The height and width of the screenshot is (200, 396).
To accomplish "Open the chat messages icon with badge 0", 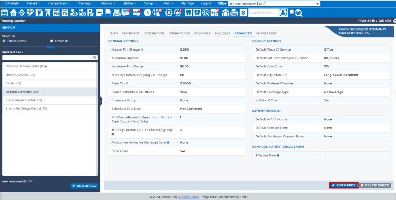I will click(x=125, y=12).
